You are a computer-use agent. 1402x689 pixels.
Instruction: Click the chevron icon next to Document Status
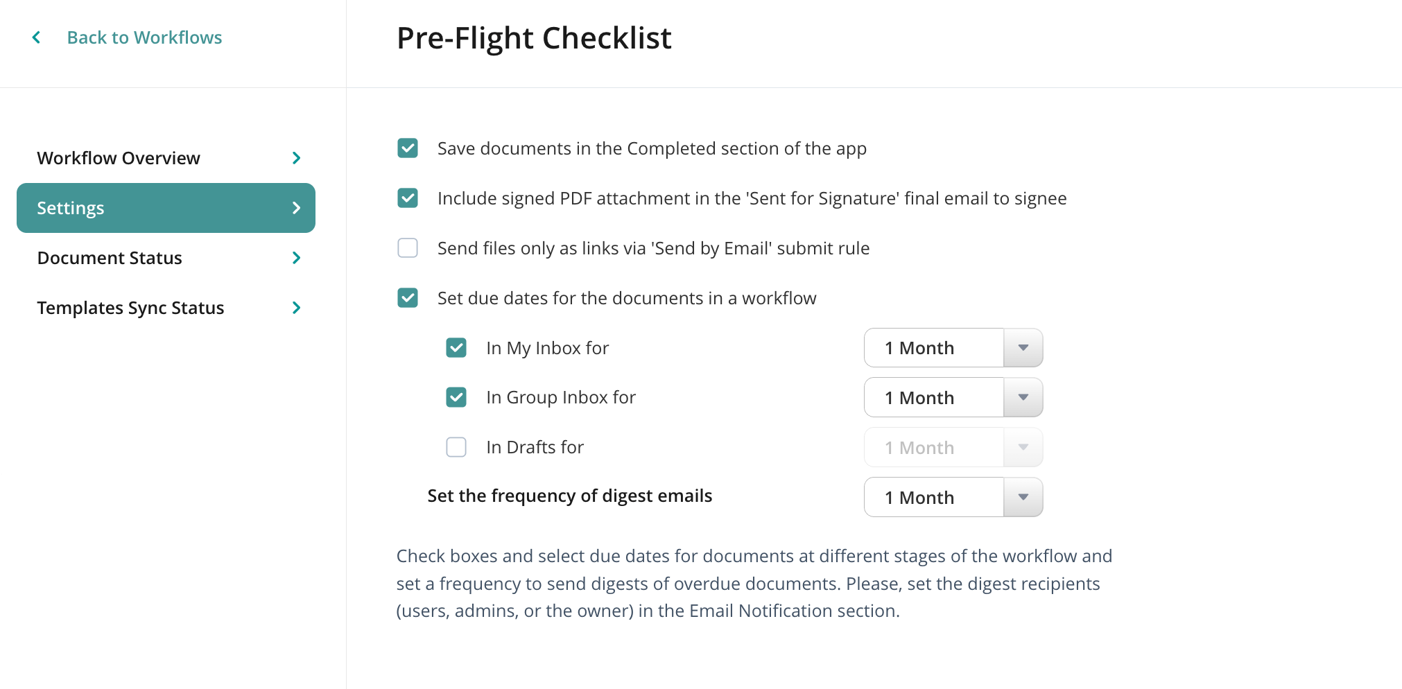(297, 258)
